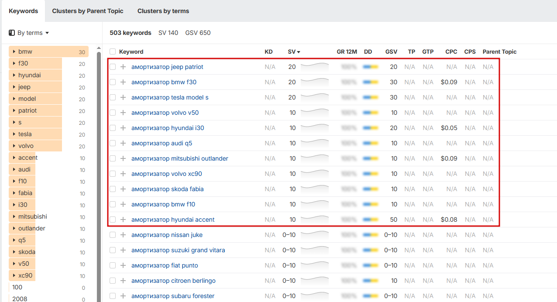Click plus icon beside амортизатор nissan juke
The height and width of the screenshot is (302, 557).
pos(123,235)
